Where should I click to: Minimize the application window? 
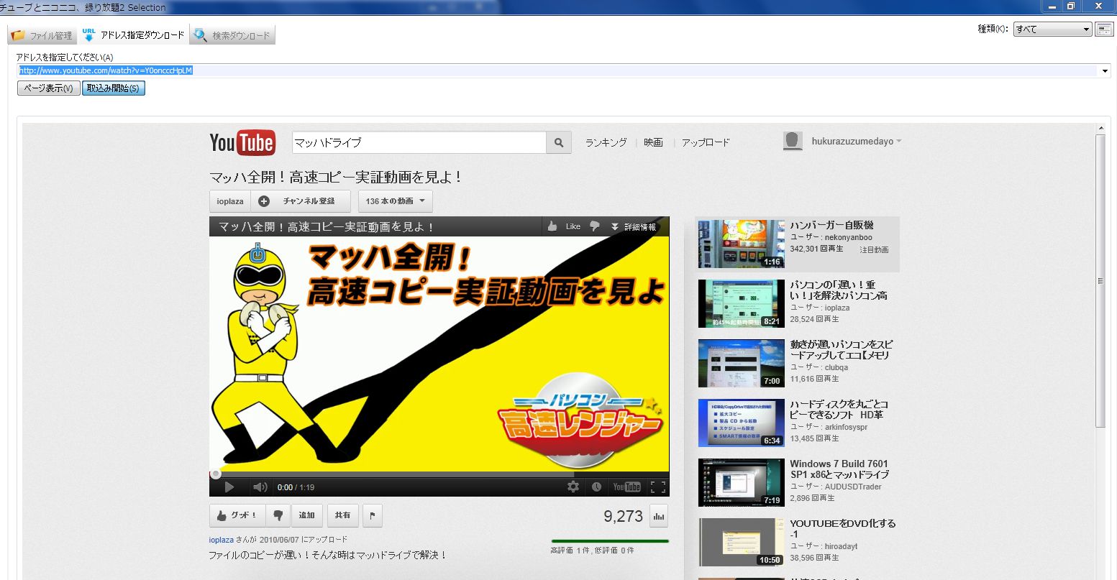point(1052,6)
